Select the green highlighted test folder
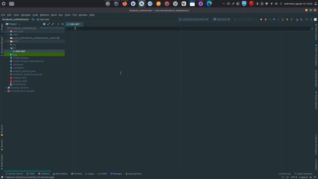Image resolution: width=318 pixels, height=179 pixels. tap(34, 55)
